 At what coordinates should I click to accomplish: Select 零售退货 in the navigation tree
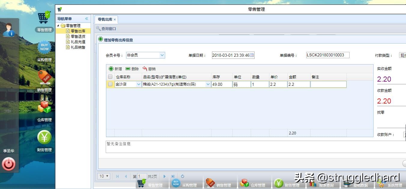[x=77, y=36]
